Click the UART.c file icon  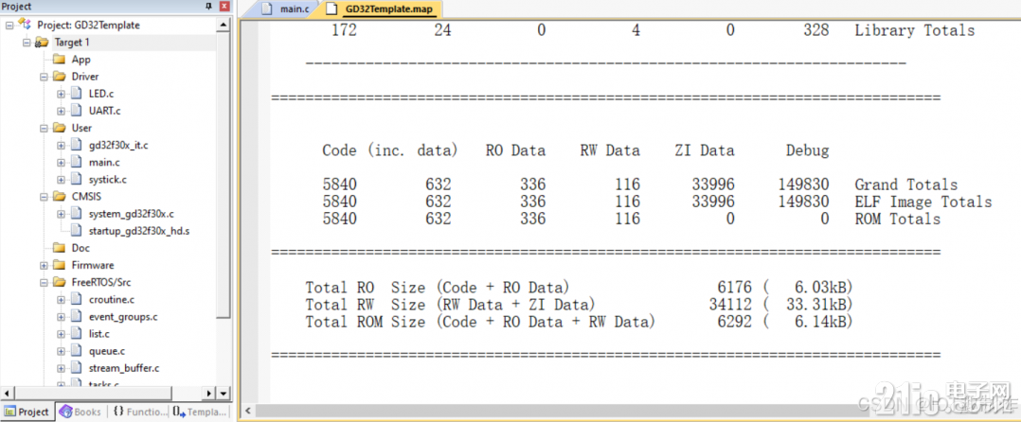[76, 112]
